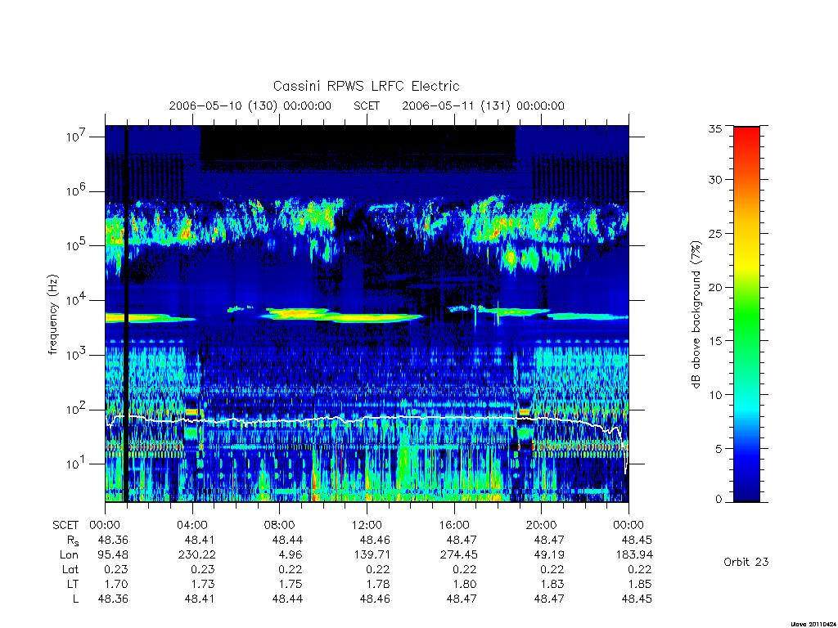
Task: Click the 'frequency (Hz)' axis label
Action: click(52, 315)
